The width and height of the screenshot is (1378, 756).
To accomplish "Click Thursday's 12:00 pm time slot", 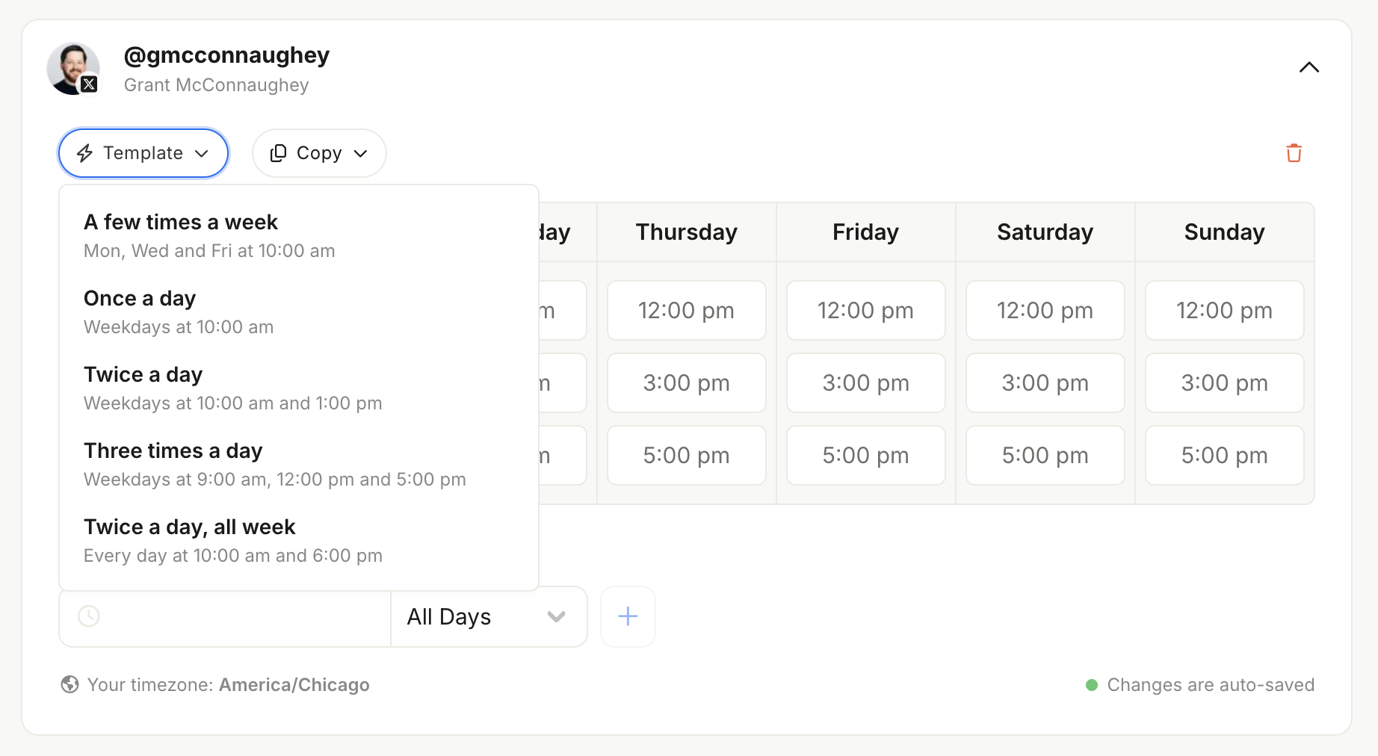I will point(687,310).
